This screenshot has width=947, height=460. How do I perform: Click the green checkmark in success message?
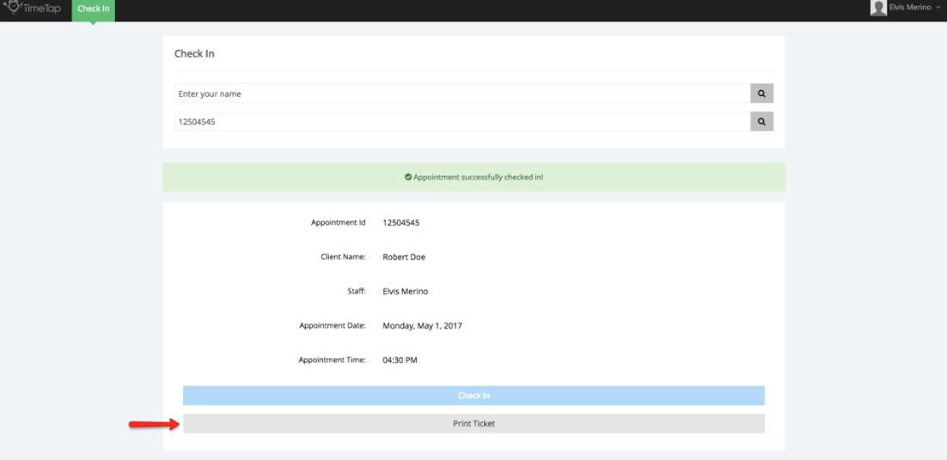(x=408, y=178)
